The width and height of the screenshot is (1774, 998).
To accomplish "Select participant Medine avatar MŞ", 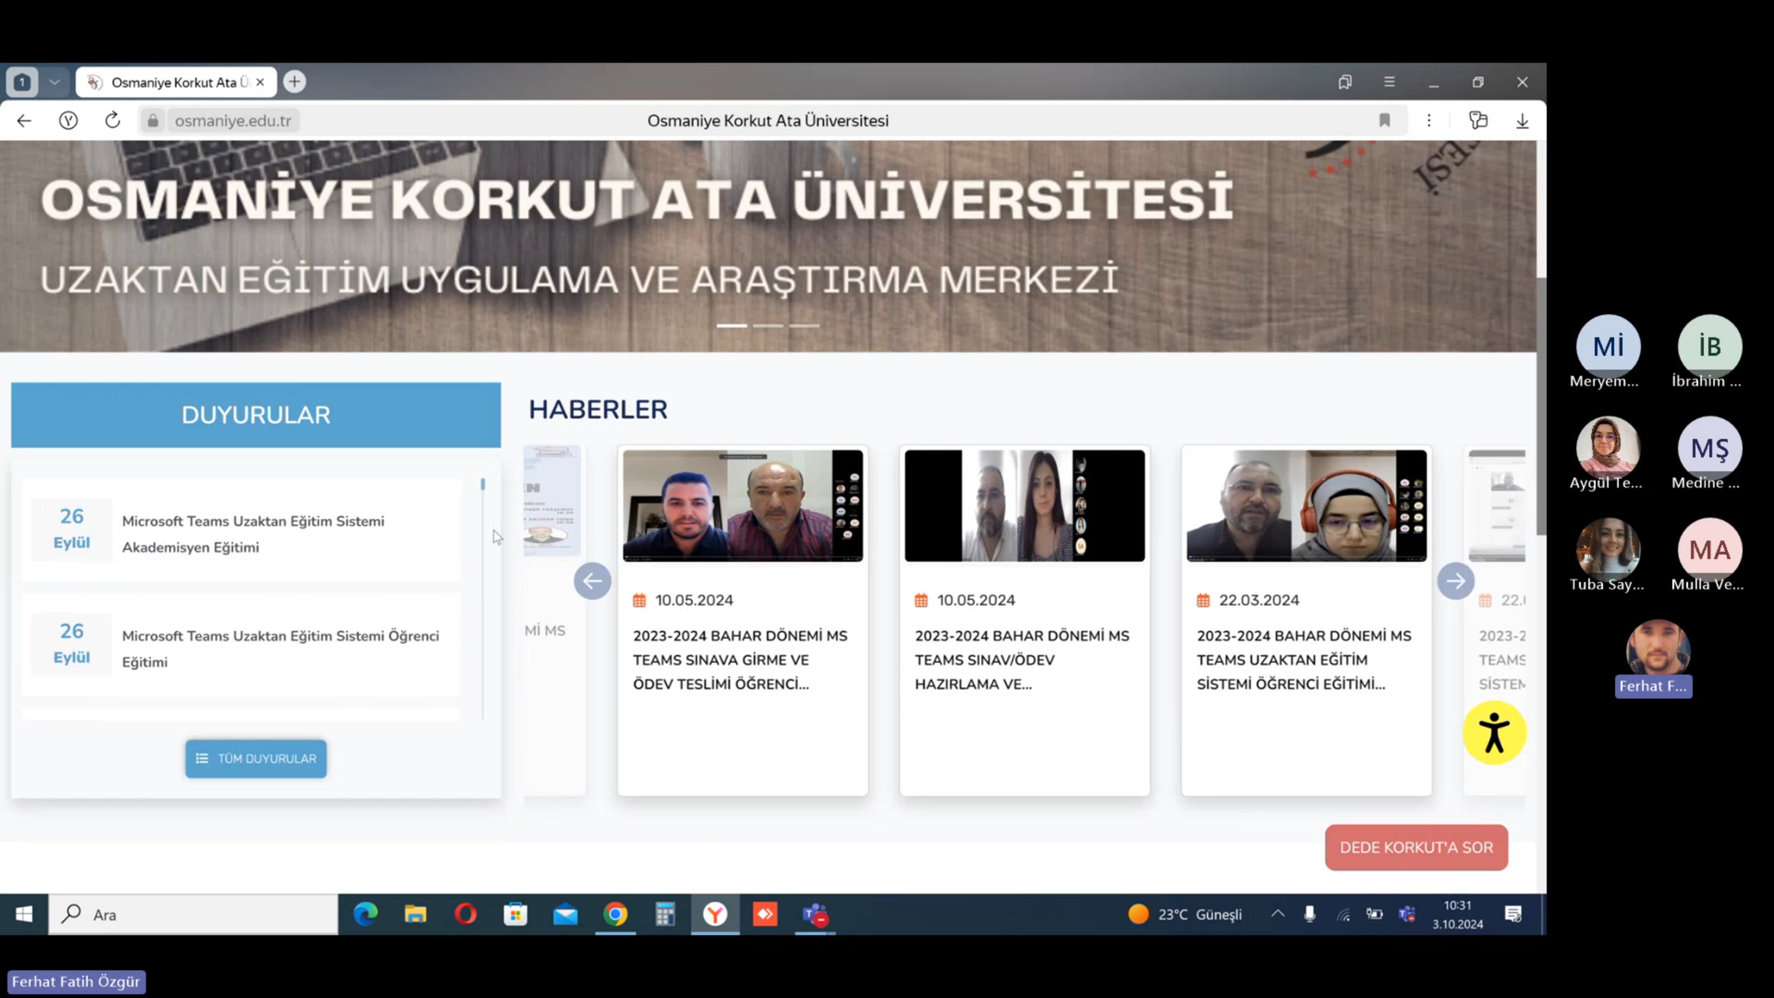I will point(1709,448).
